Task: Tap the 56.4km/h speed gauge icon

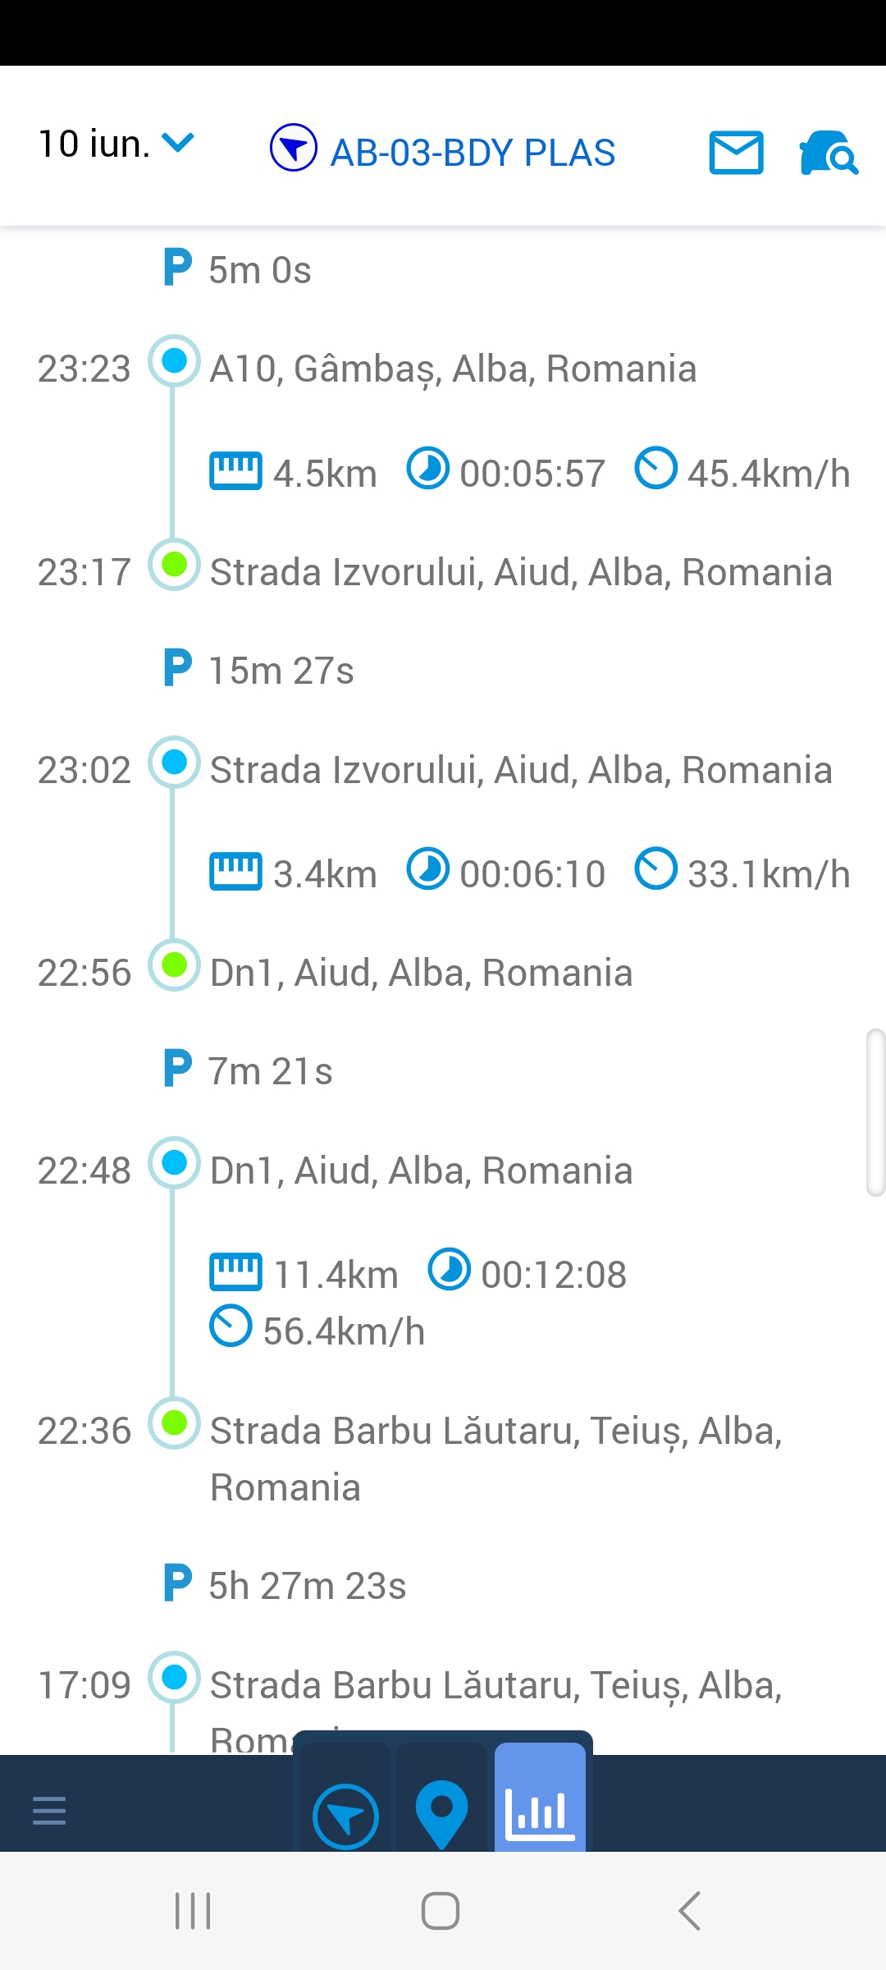Action: (x=231, y=1326)
